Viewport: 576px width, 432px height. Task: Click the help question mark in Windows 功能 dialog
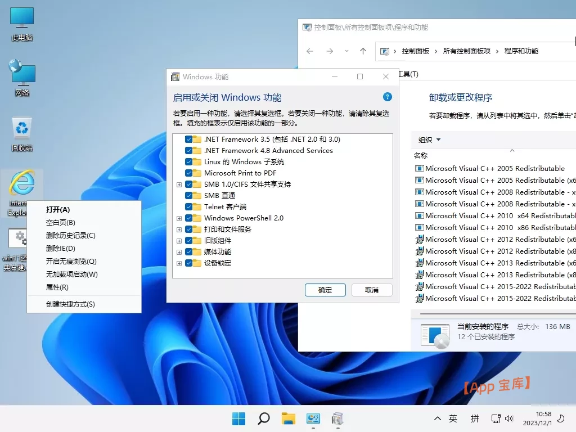(387, 97)
